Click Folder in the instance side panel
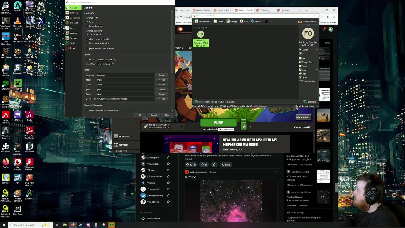405x228 pixels. (303, 66)
